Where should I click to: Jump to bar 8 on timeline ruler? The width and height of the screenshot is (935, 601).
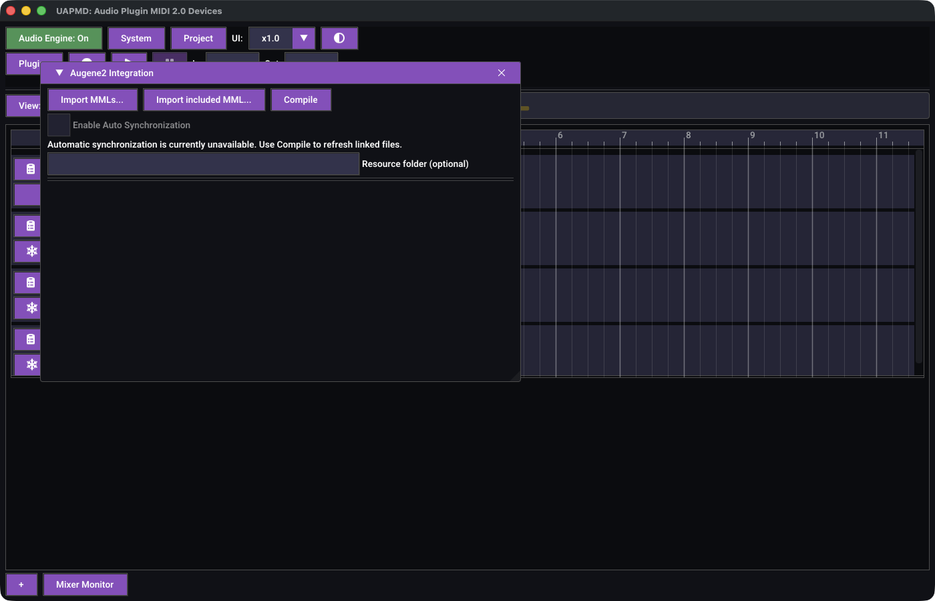tap(688, 135)
